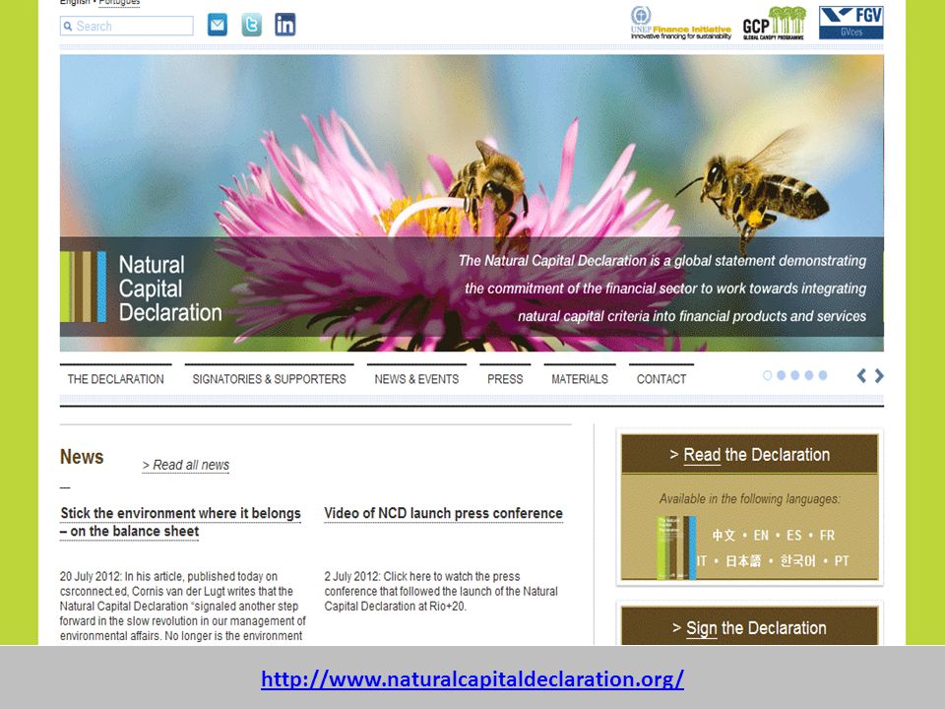Choose the Korean 한국어 declaration version
This screenshot has height=709, width=945.
tap(798, 561)
